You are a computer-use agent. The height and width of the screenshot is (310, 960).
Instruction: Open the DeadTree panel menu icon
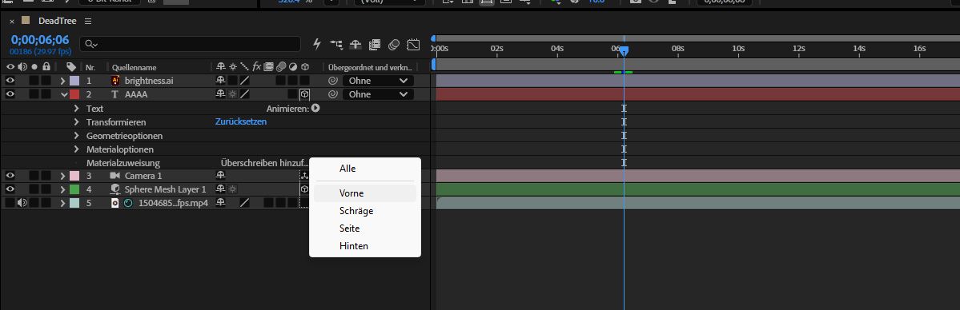tap(88, 21)
